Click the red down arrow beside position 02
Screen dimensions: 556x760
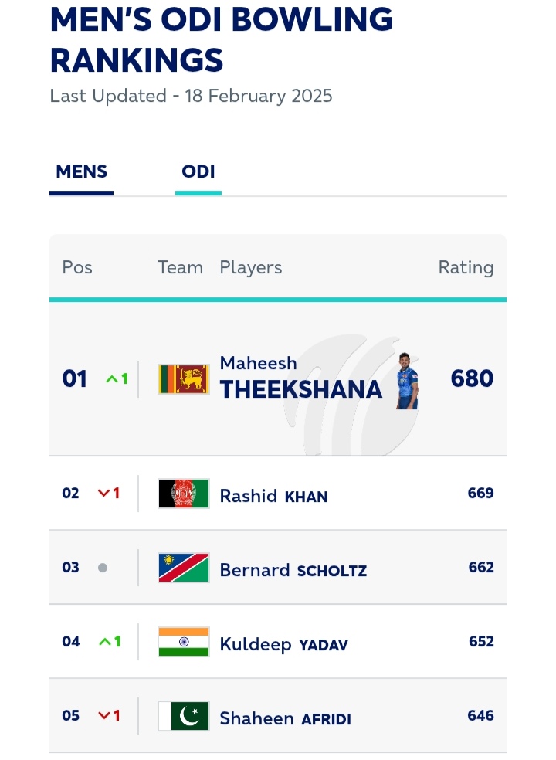point(103,494)
